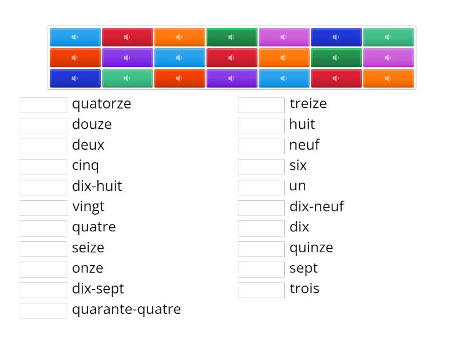Play the teal speaker ending the top row
This screenshot has height=348, width=464.
click(x=389, y=37)
